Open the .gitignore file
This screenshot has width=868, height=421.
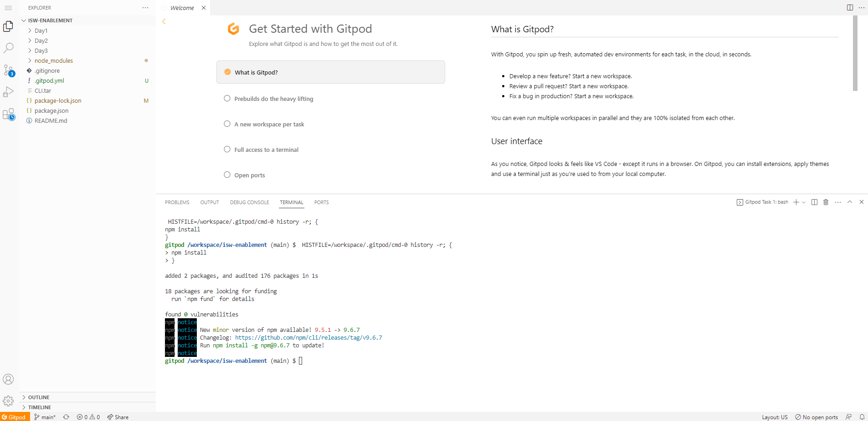[x=87, y=70]
